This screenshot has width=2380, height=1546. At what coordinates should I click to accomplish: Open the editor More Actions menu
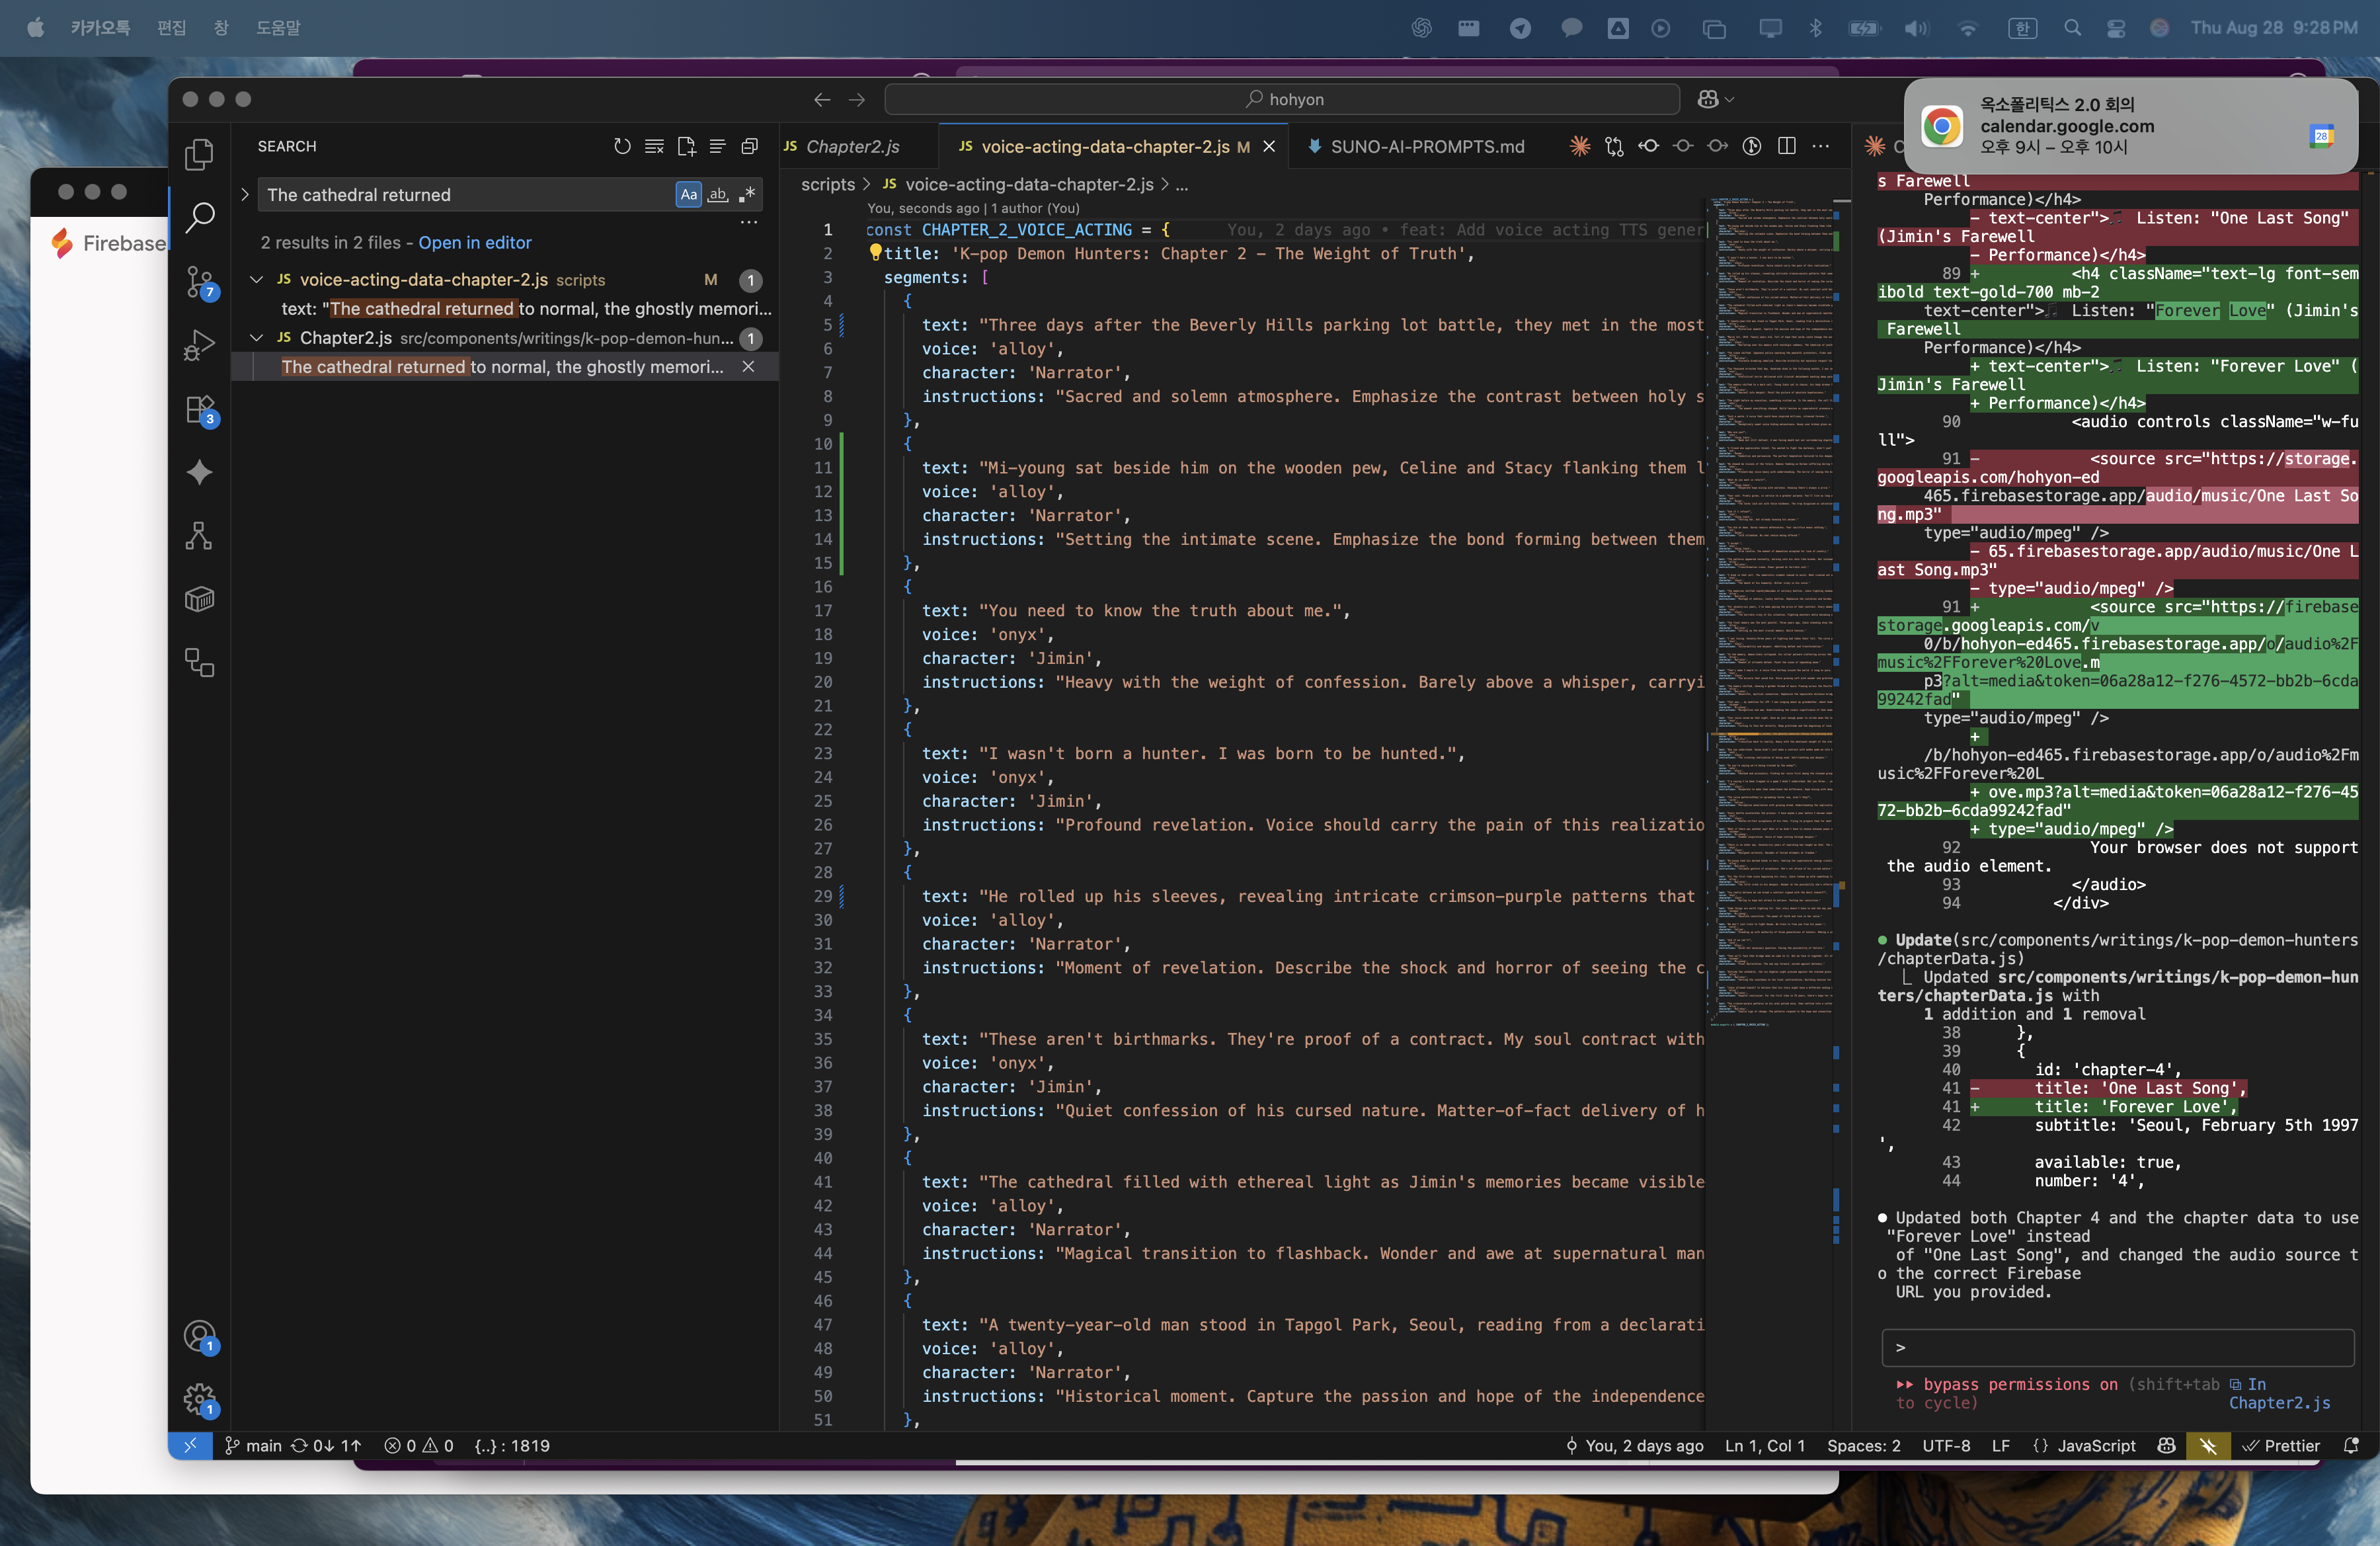pyautogui.click(x=1820, y=146)
